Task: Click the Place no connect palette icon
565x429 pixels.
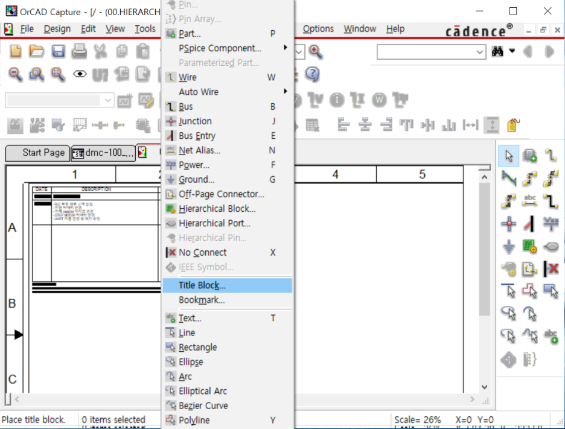Action: pos(551,269)
